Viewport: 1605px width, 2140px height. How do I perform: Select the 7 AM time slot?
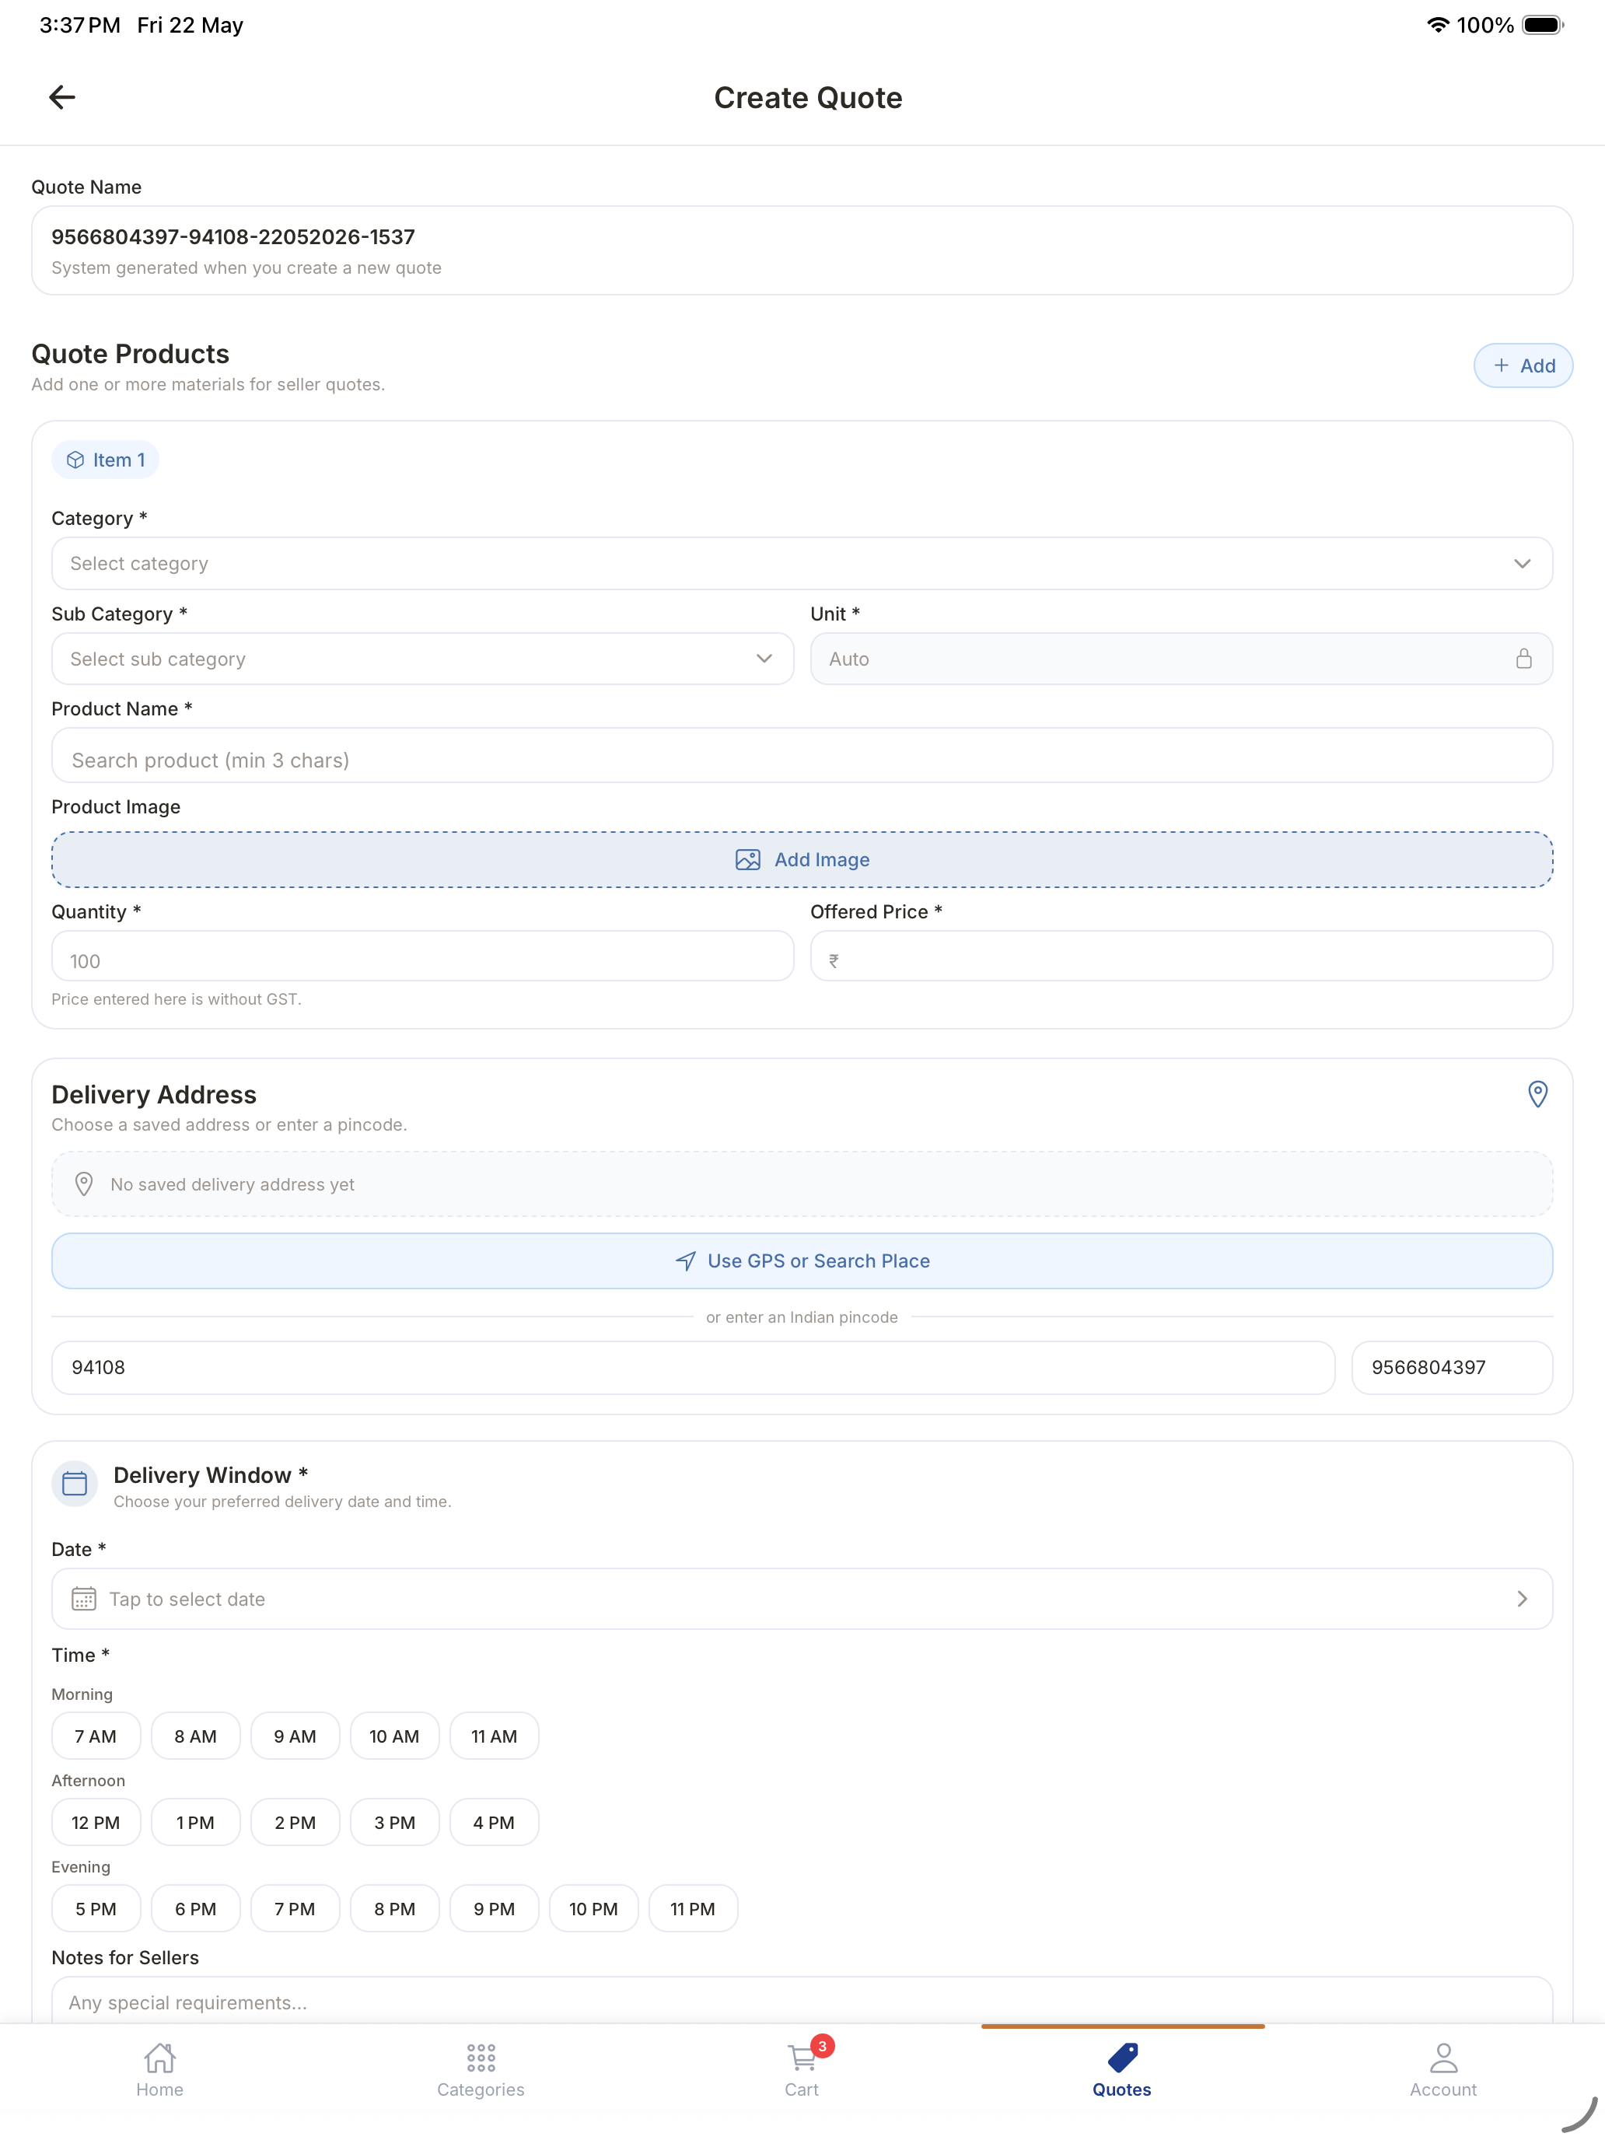[96, 1736]
